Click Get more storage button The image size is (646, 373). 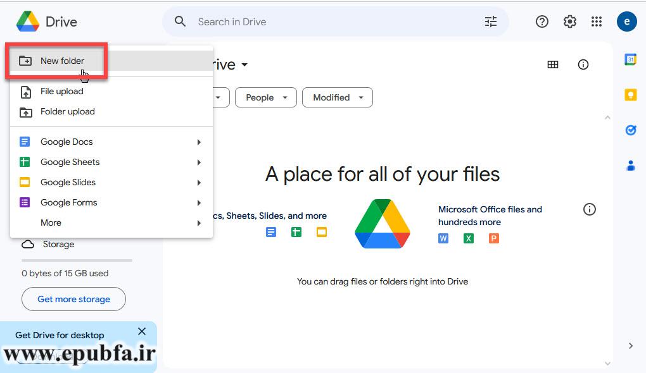[73, 299]
